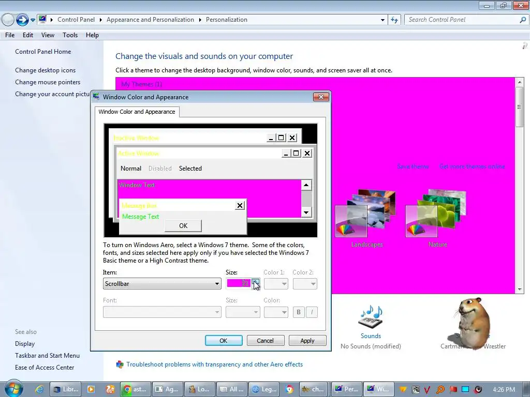The width and height of the screenshot is (530, 397).
Task: Open the Tools menu
Action: (70, 35)
